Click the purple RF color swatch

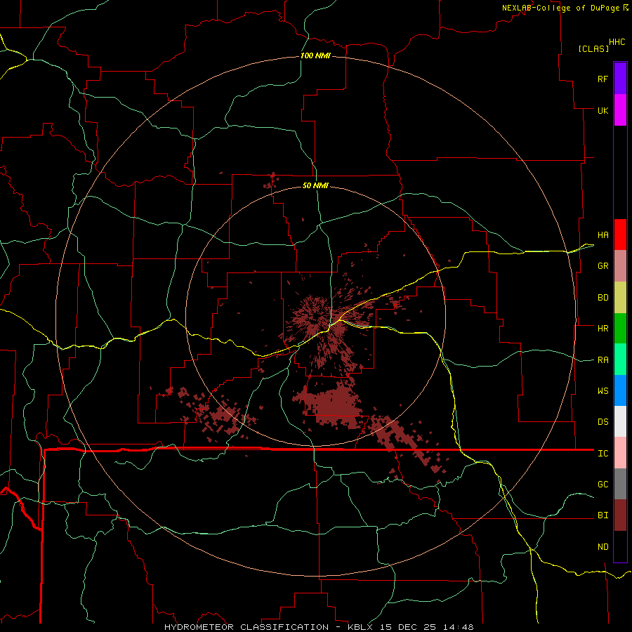[620, 79]
